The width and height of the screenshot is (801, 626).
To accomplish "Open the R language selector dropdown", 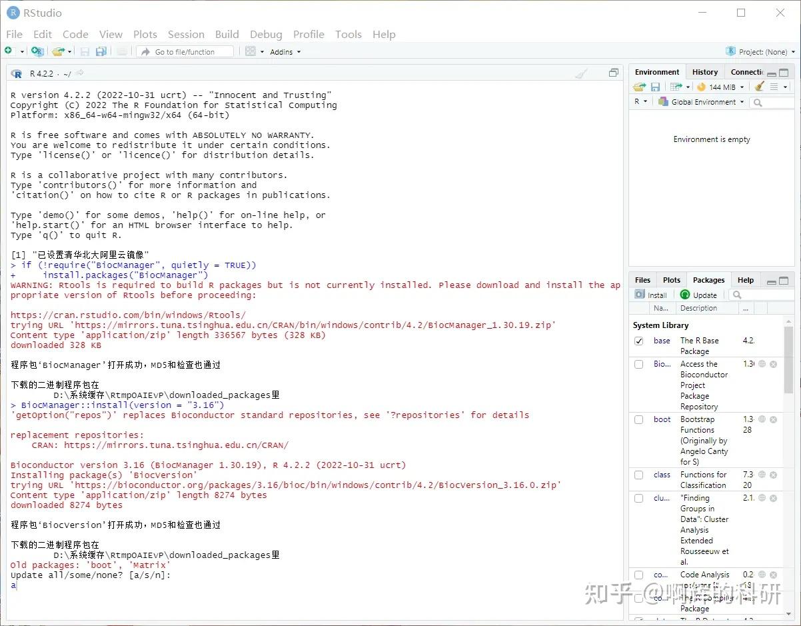I will [x=640, y=102].
